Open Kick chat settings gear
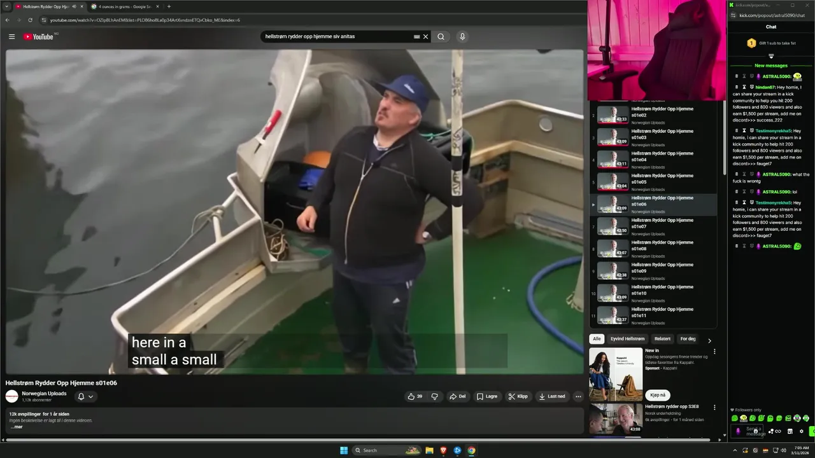Viewport: 815px width, 458px height. click(x=802, y=431)
